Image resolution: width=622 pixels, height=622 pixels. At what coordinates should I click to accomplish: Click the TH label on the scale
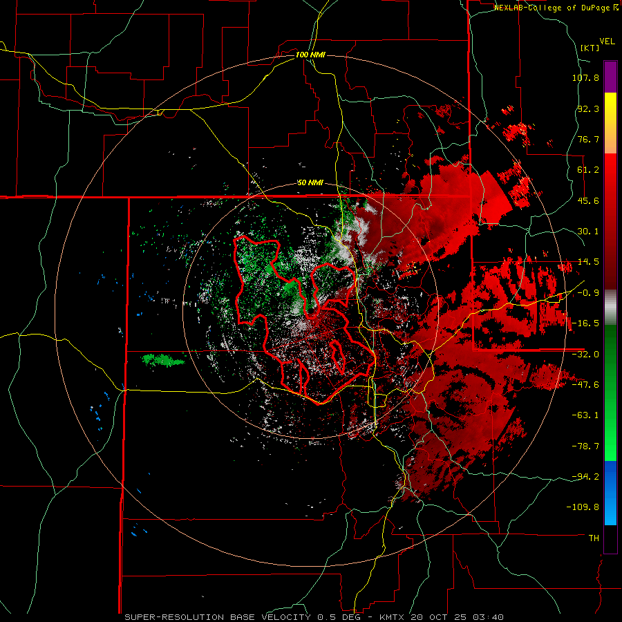[x=594, y=538]
